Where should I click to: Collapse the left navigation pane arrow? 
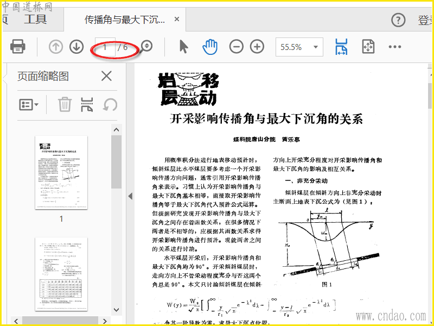click(x=130, y=196)
